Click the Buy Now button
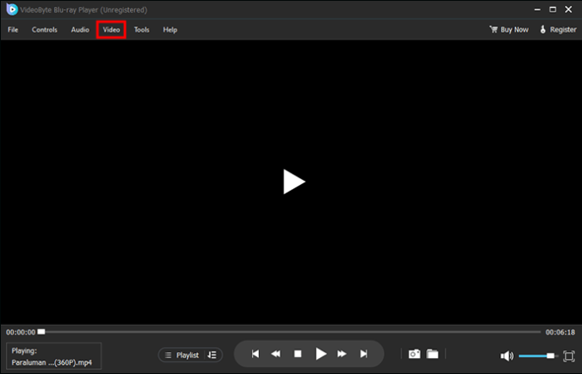This screenshot has height=374, width=582. 509,30
